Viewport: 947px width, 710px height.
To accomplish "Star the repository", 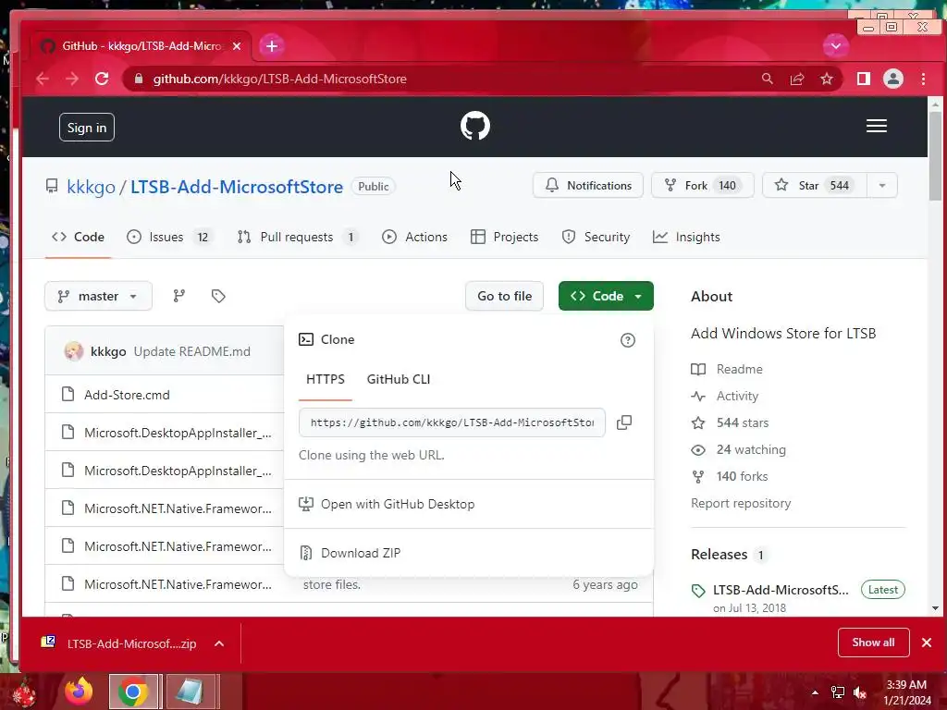I will [815, 185].
